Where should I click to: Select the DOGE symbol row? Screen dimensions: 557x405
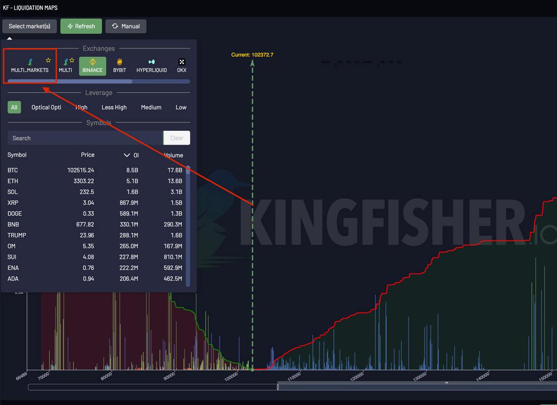(96, 214)
